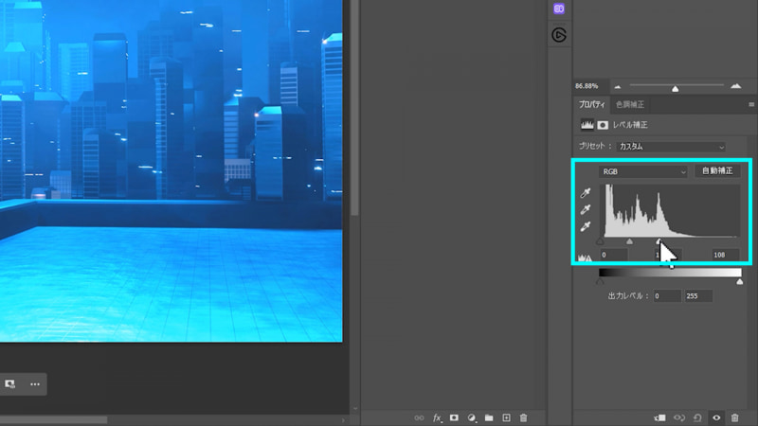Click output level field showing 0
Screen dimensions: 758x426
coord(667,296)
